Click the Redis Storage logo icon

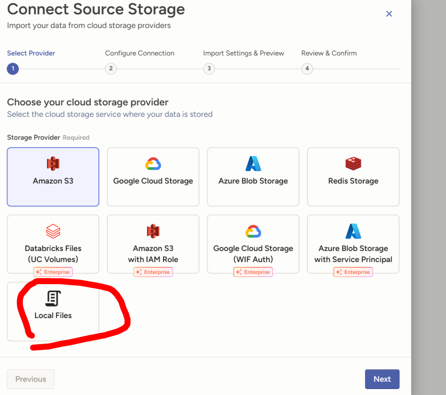click(353, 164)
